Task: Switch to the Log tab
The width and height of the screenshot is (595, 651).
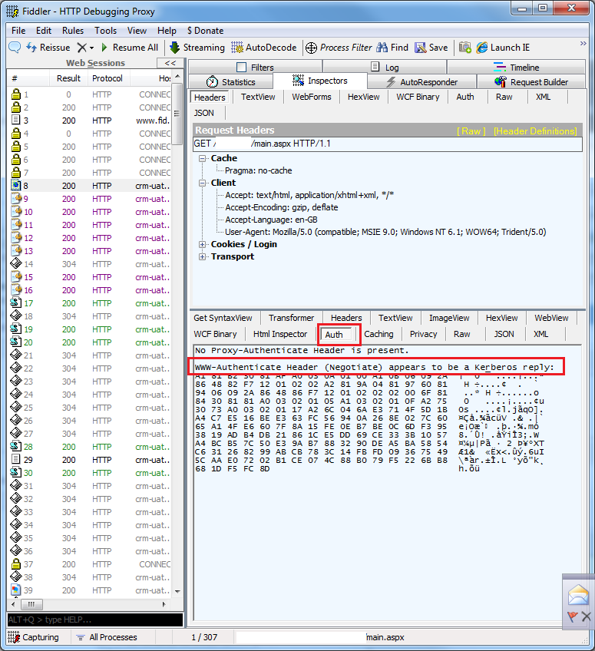Action: (x=385, y=68)
